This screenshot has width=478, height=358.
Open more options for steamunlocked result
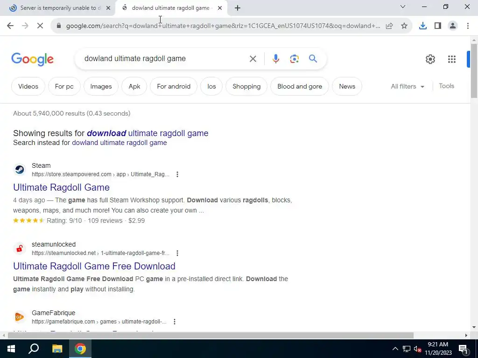[x=177, y=253]
